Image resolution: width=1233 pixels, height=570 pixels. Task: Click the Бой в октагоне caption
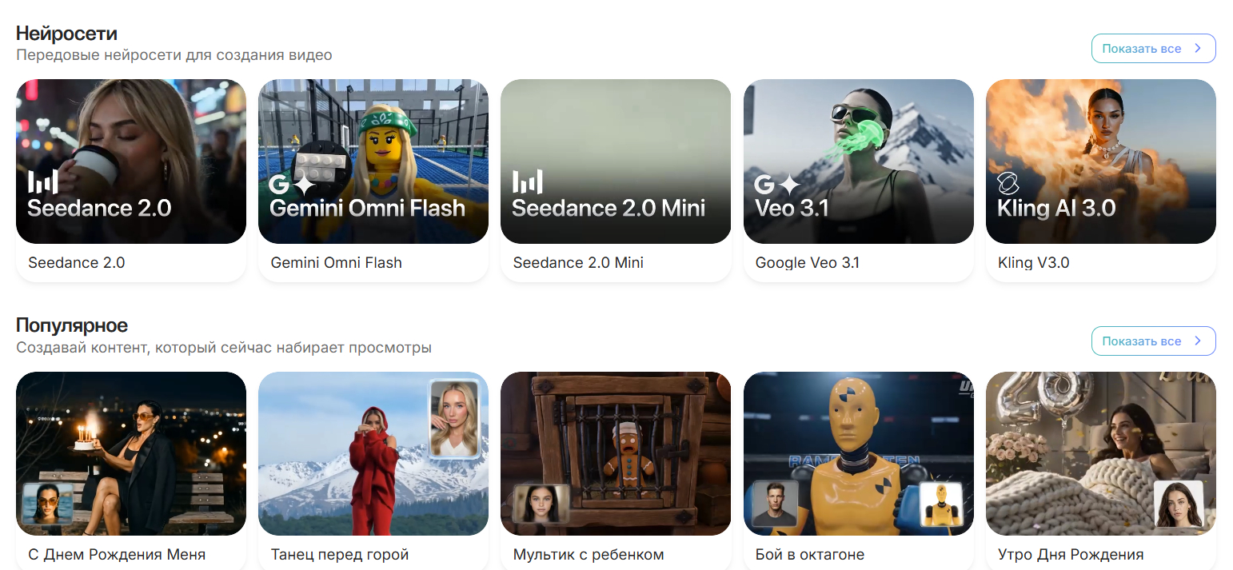click(810, 554)
